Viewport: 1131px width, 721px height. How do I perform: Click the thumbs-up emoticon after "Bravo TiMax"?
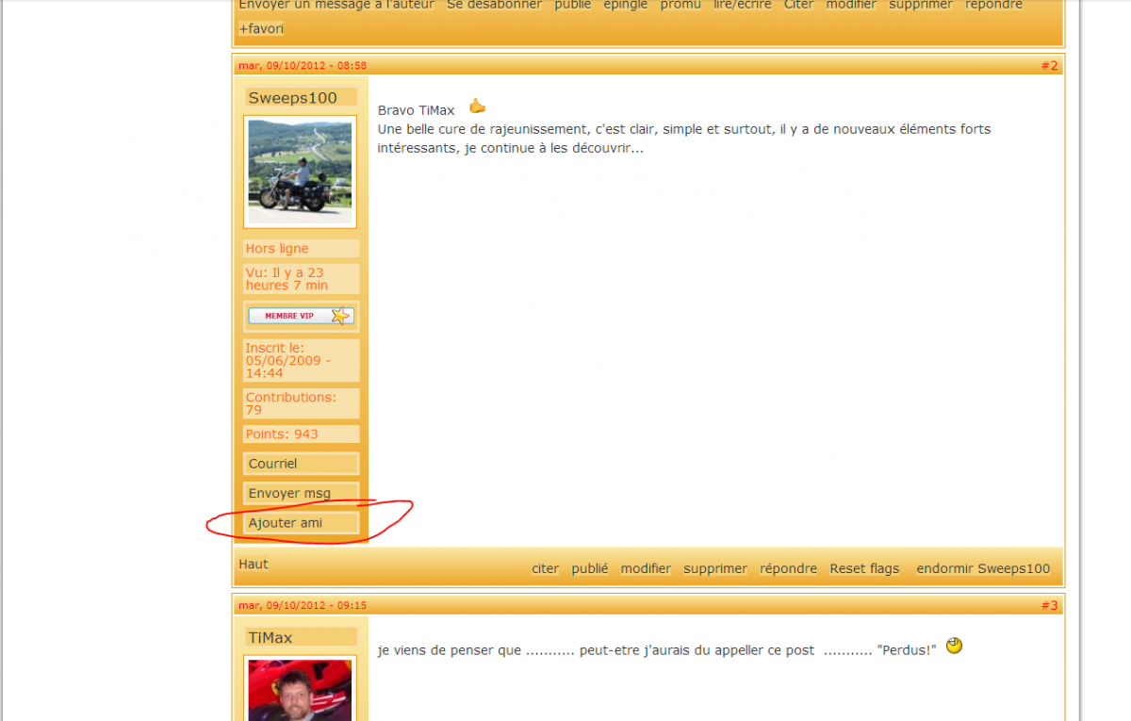pyautogui.click(x=478, y=107)
